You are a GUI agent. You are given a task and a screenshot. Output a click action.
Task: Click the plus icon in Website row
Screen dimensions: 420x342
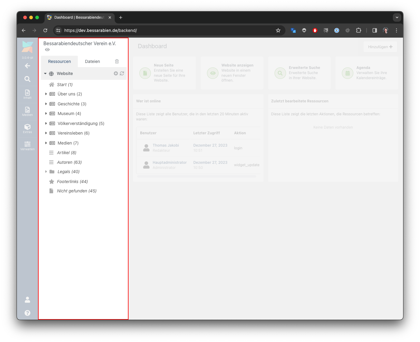[116, 73]
